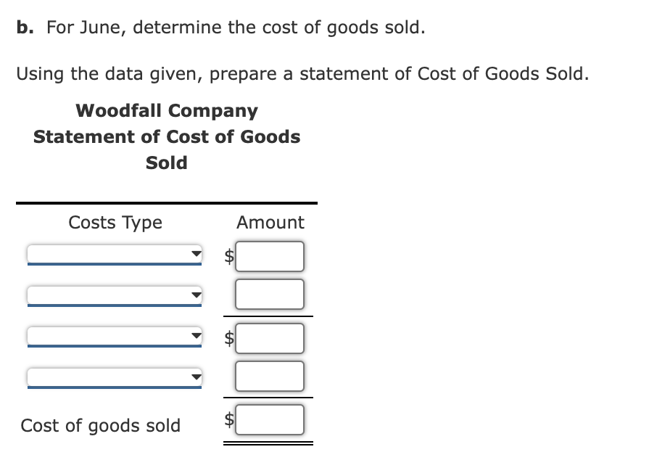
Task: Click the Woodfall Company title text
Action: (167, 110)
